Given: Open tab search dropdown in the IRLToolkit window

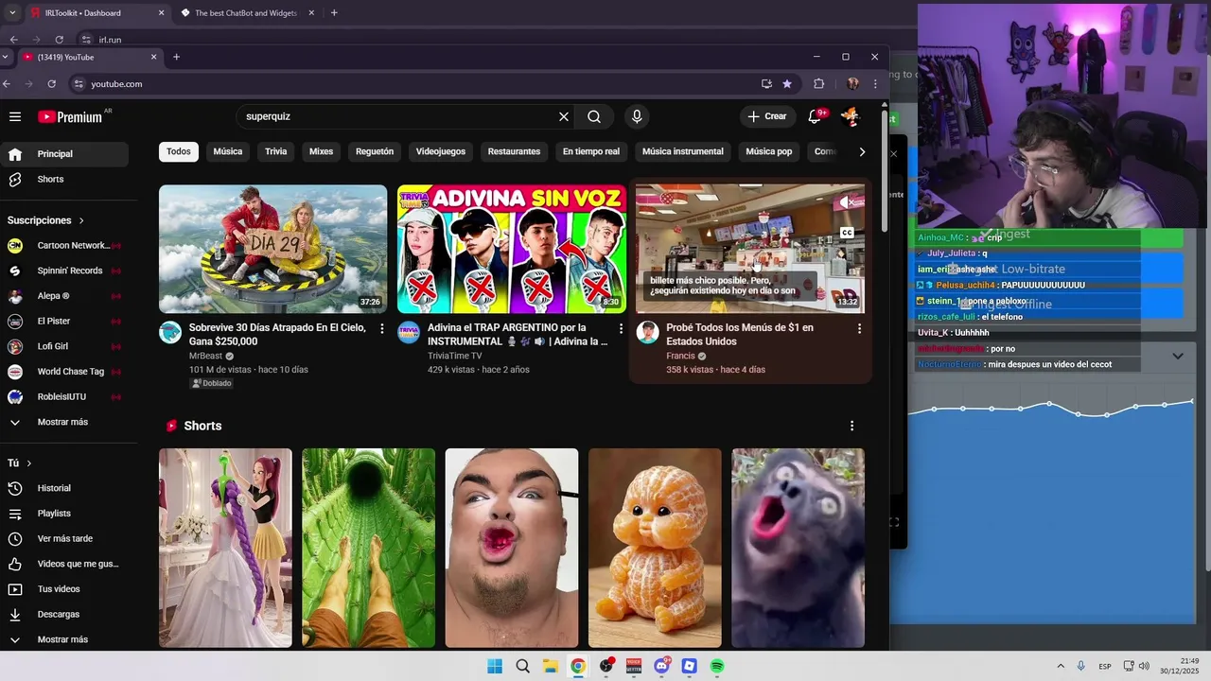Looking at the screenshot, I should tap(12, 13).
